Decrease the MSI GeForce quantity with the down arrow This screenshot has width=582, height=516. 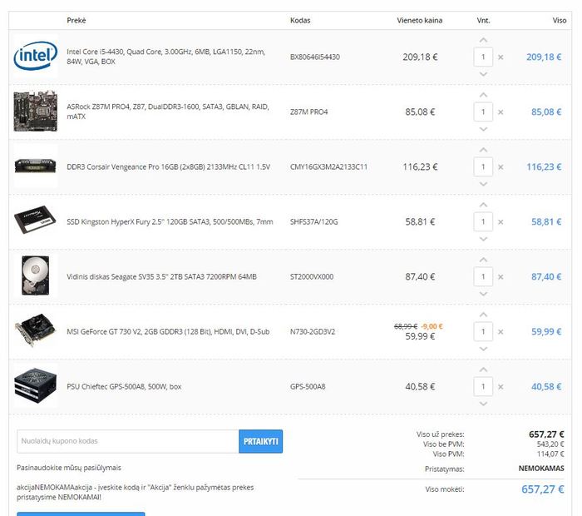point(483,350)
